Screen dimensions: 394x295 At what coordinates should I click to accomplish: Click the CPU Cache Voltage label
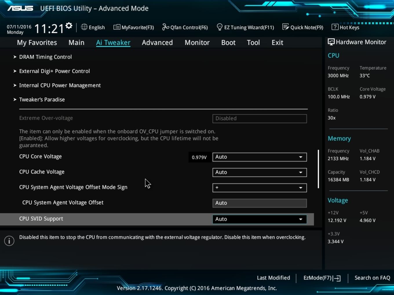(x=42, y=172)
